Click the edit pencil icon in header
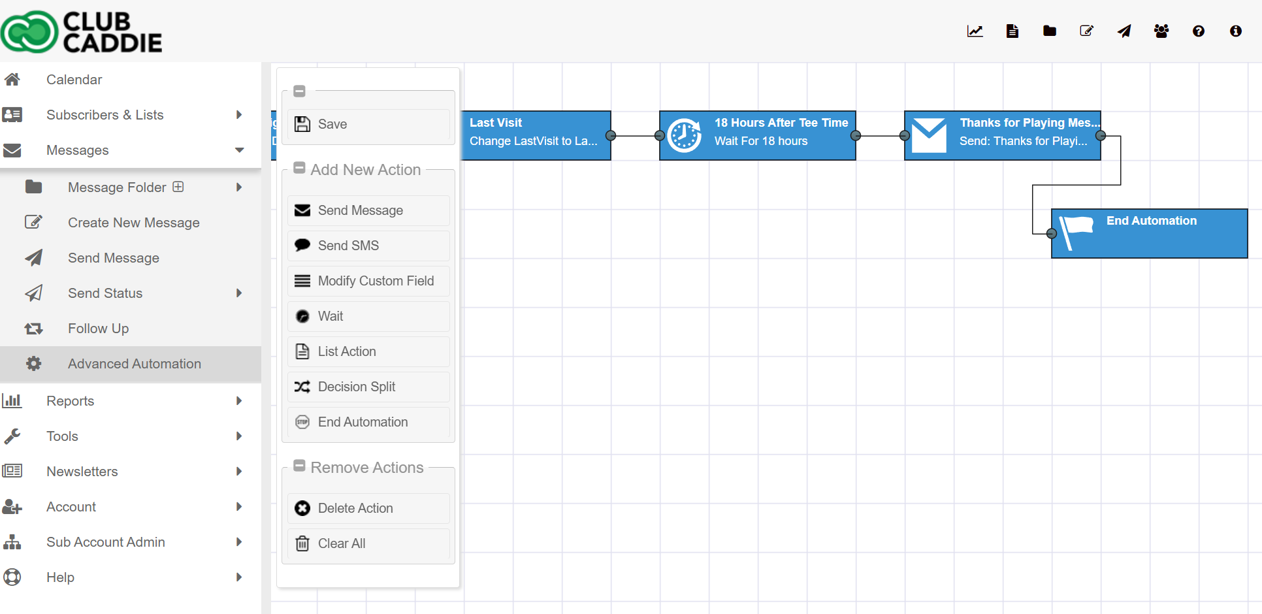 (1087, 31)
